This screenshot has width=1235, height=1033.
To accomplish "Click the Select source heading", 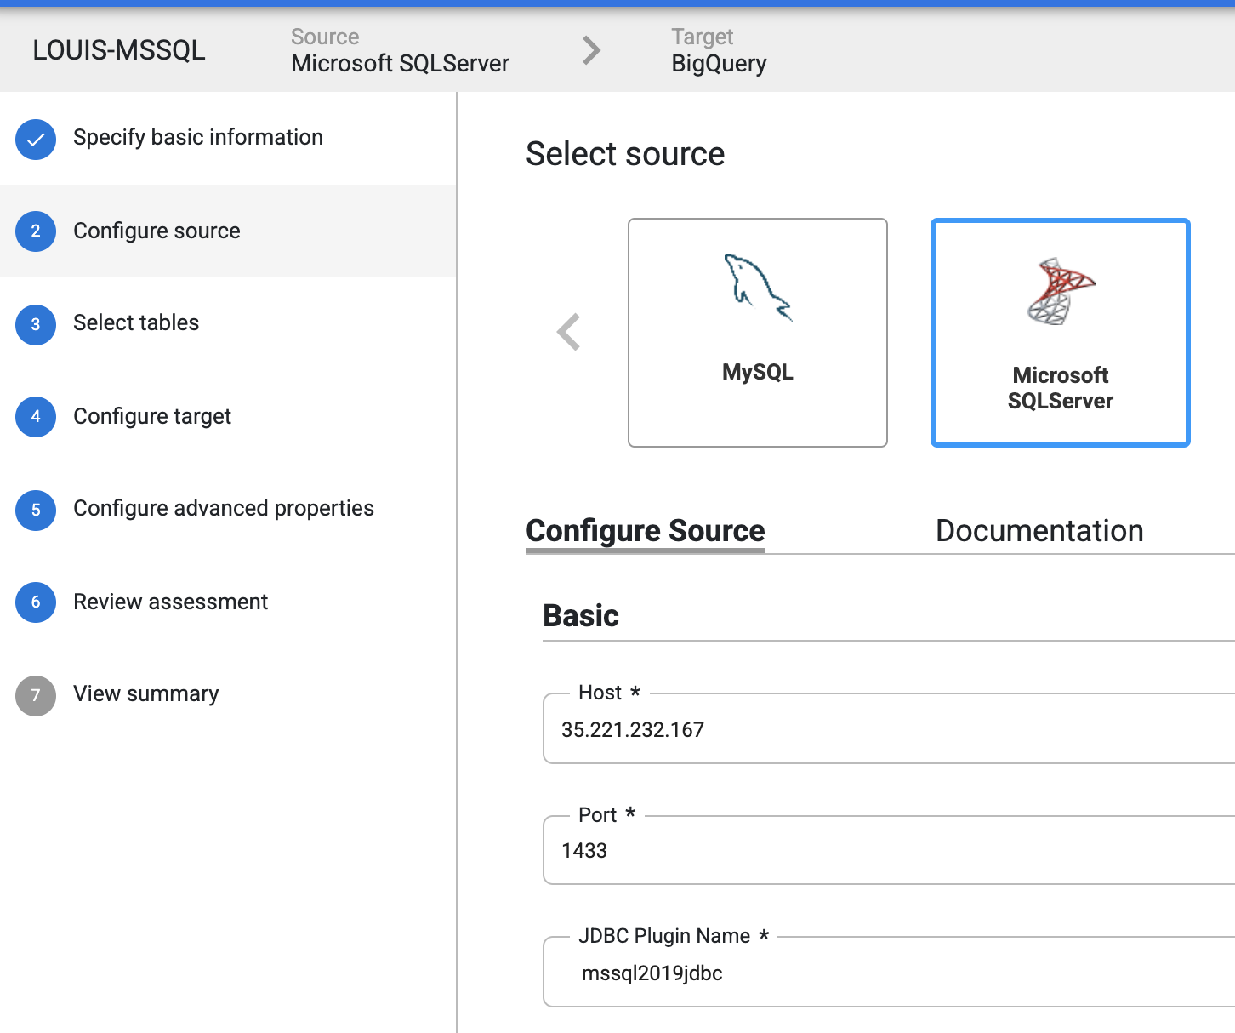I will (625, 154).
